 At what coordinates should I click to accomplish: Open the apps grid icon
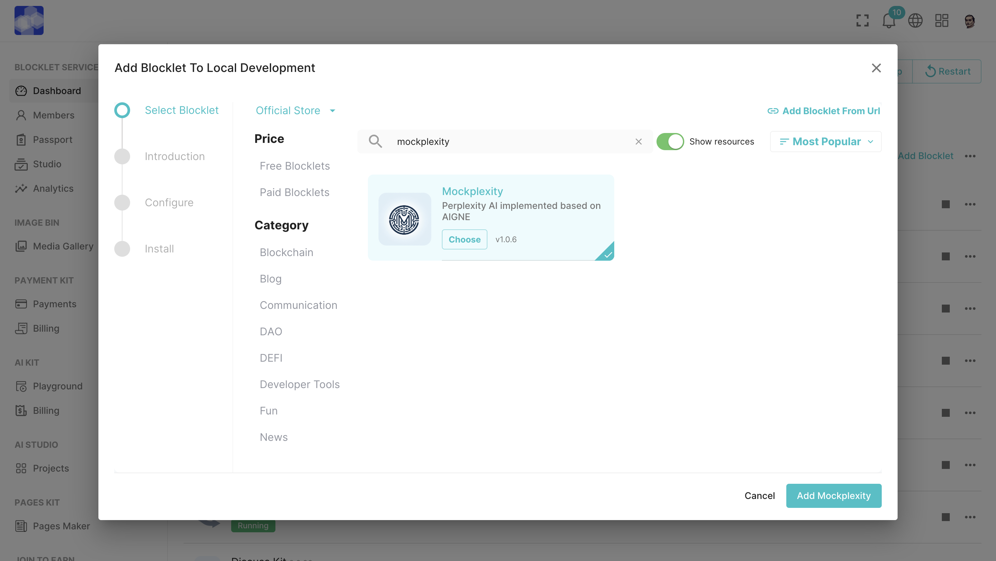click(942, 21)
